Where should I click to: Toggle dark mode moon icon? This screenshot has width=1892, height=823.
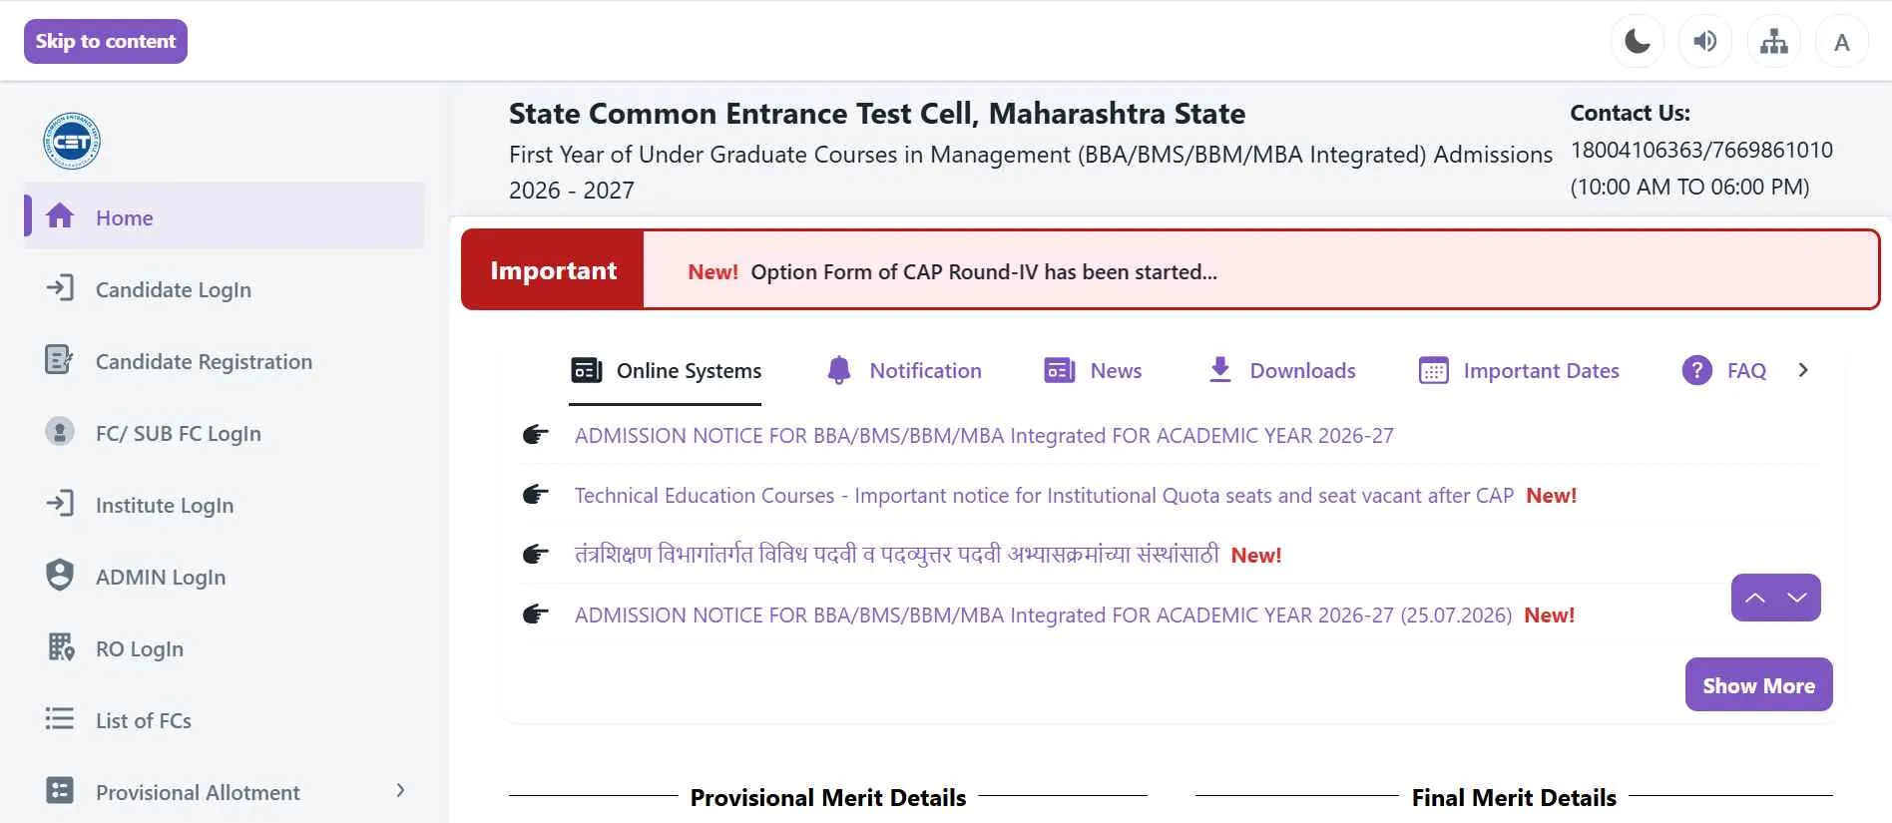pos(1638,42)
